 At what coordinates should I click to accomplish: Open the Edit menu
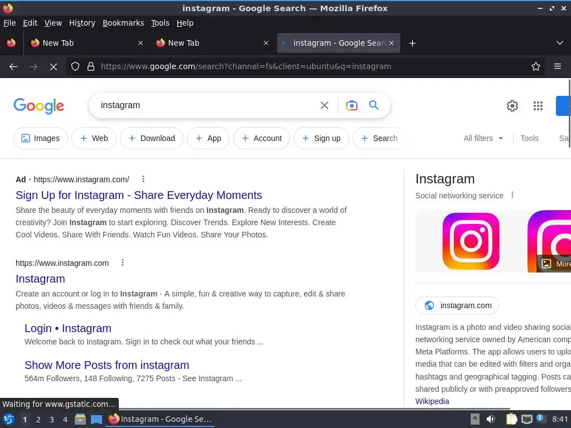[30, 23]
